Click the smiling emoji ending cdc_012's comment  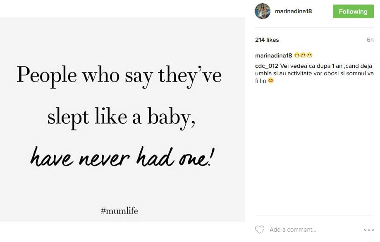[271, 81]
